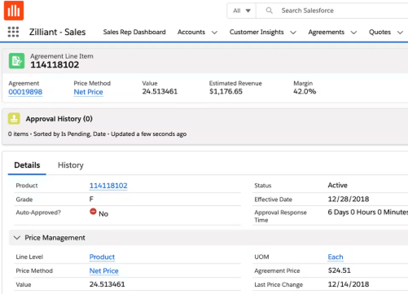Click Effective Date 12/28/2018

pos(349,199)
